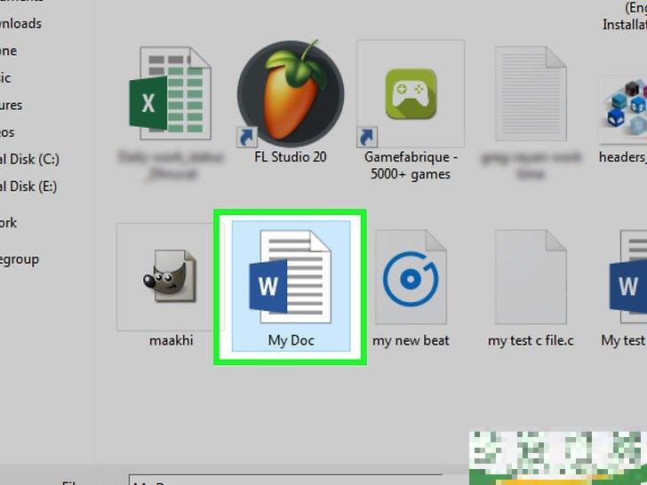Image resolution: width=647 pixels, height=485 pixels.
Task: Open the Pictures folder in the sidebar
Action: pyautogui.click(x=12, y=105)
